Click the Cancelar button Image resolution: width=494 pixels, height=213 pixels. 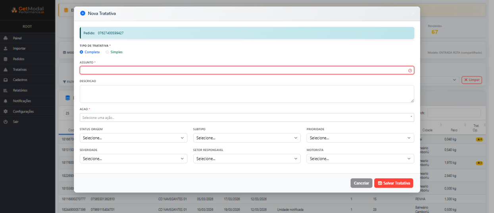point(361,183)
